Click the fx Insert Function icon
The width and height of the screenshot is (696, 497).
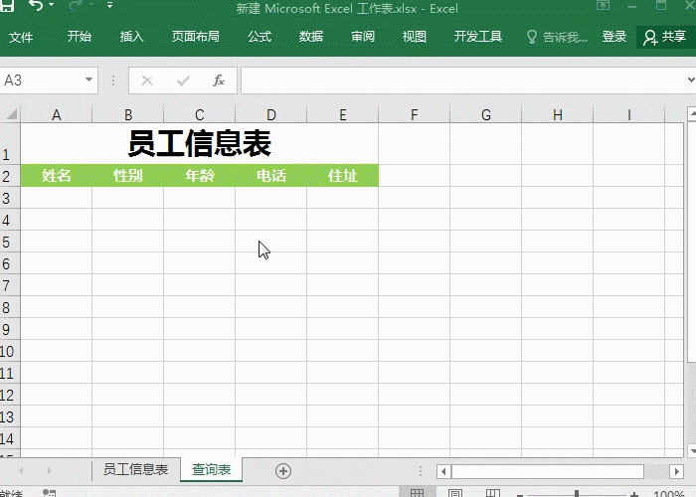click(219, 81)
